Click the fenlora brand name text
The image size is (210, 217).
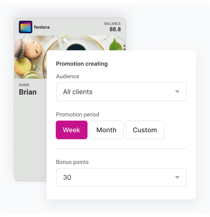[42, 27]
